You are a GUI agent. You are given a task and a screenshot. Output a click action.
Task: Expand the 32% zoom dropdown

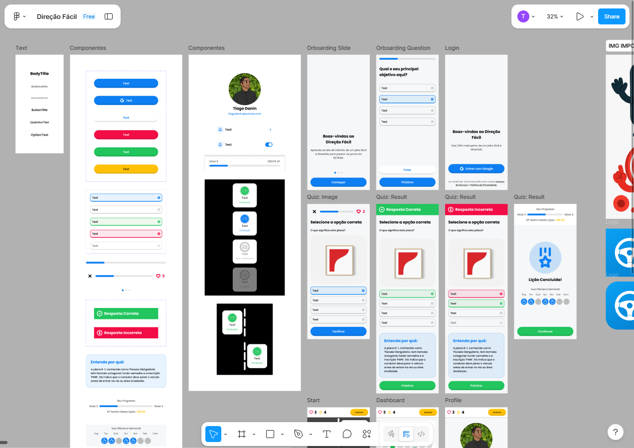click(555, 16)
